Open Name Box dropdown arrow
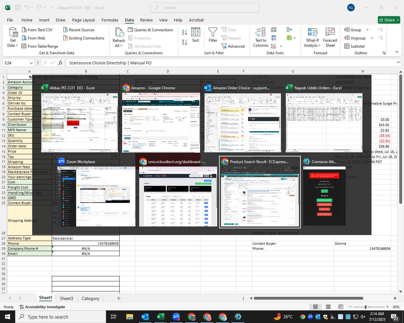The width and height of the screenshot is (404, 323). 31,63
